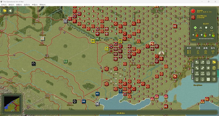Image resolution: width=219 pixels, height=116 pixels.
Task: Click the yellow flags icon at top-left
Action: 5,11
